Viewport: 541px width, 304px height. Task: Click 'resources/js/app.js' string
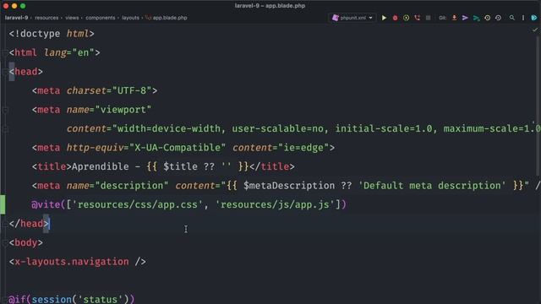[x=275, y=204]
